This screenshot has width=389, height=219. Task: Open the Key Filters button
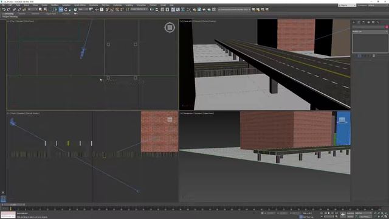365,217
